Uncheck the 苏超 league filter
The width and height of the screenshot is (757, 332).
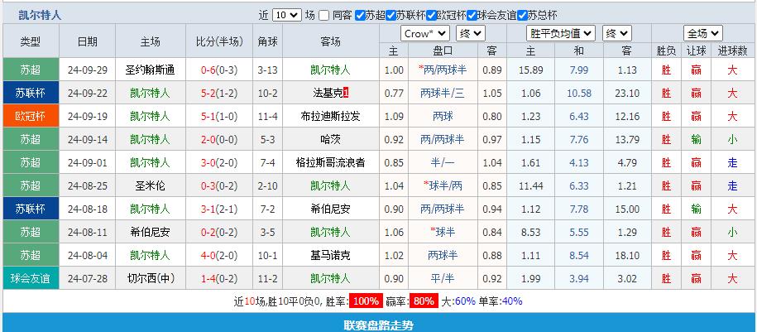[x=360, y=15]
